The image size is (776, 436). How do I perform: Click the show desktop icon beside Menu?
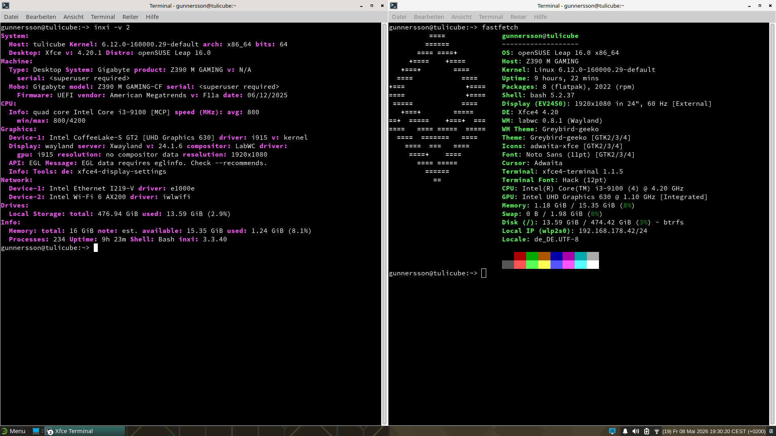pyautogui.click(x=36, y=431)
